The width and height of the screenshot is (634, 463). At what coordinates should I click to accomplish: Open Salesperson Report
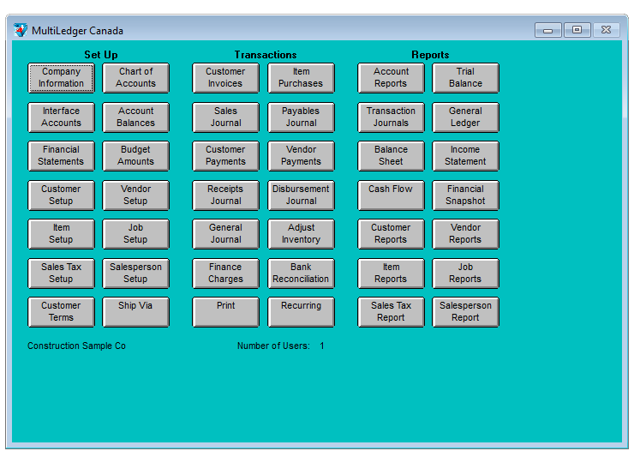pyautogui.click(x=465, y=312)
